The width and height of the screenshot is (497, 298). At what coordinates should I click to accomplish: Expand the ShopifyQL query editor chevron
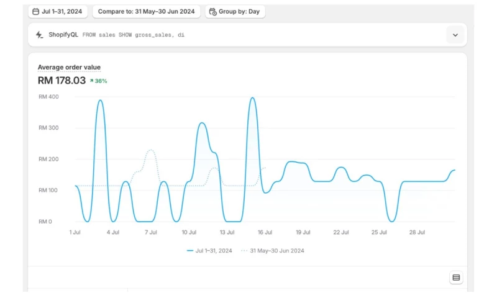455,35
